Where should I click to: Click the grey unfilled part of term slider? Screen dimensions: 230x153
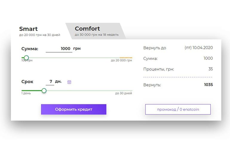click(x=90, y=90)
